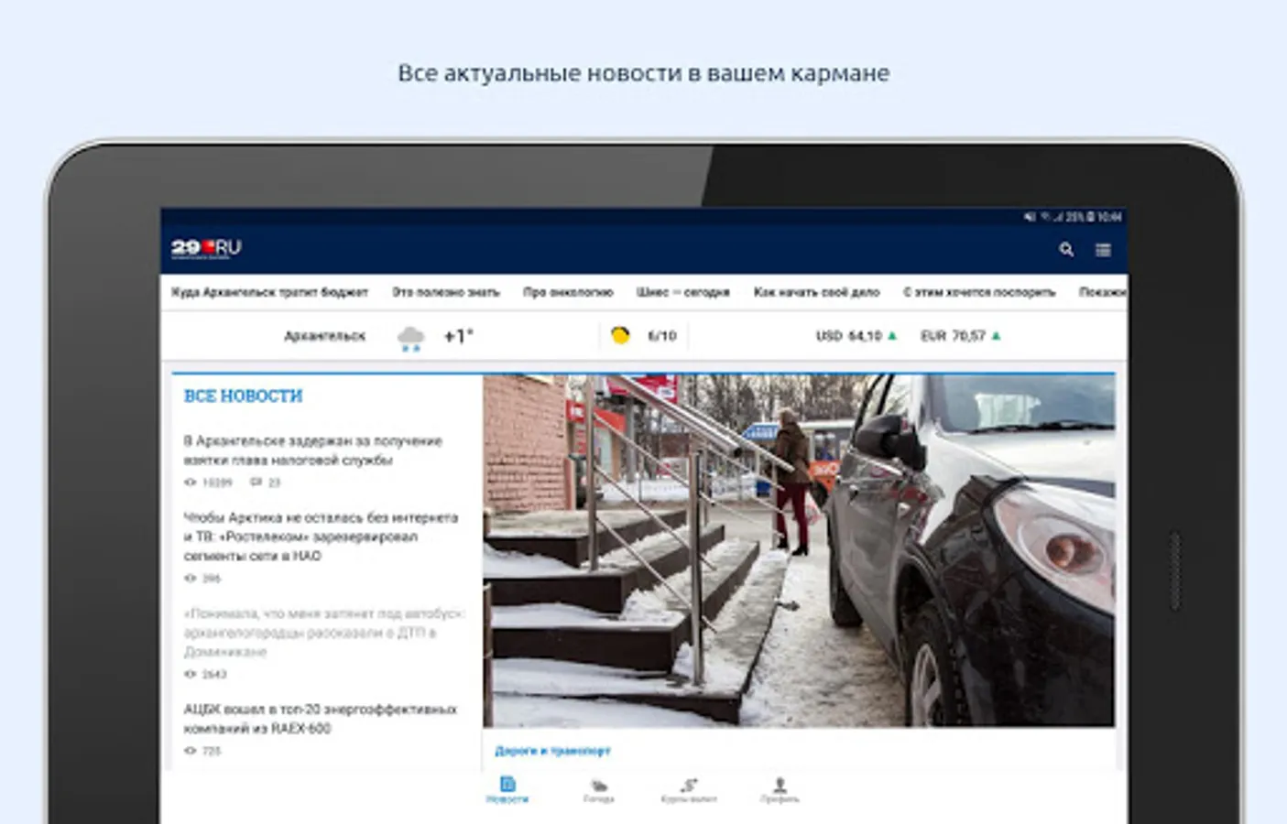
Task: Open the photo of icy steps and car
Action: pyautogui.click(x=799, y=550)
